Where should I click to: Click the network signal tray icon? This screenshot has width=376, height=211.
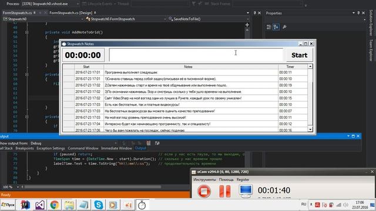coord(338,205)
